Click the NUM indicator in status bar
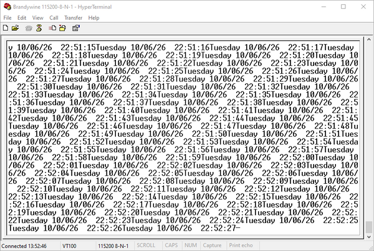This screenshot has width=374, height=251. click(x=191, y=245)
